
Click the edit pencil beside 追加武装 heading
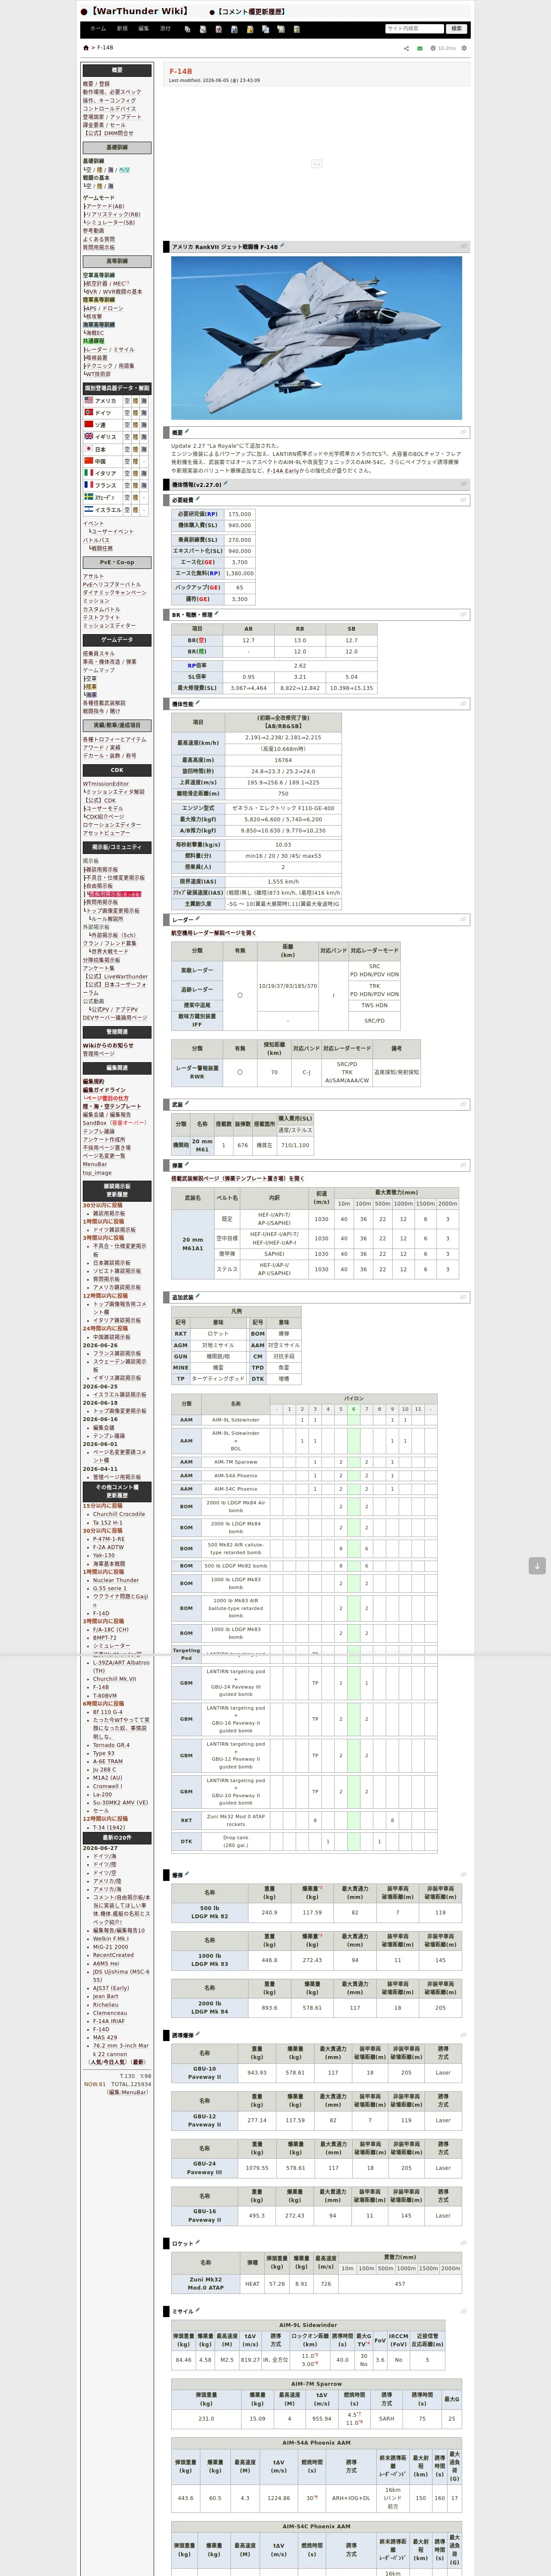click(x=197, y=1297)
